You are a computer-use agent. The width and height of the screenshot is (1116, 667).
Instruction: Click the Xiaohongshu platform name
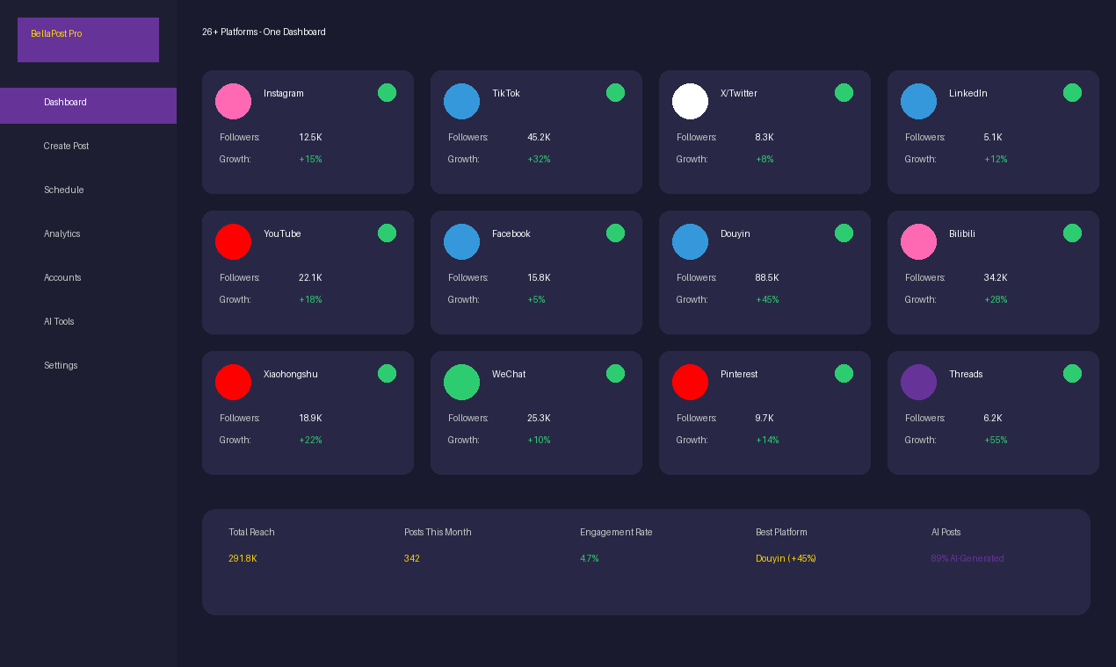291,374
